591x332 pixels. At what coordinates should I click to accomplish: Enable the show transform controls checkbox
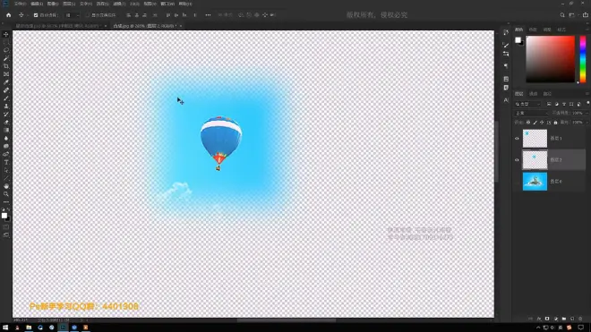click(88, 15)
